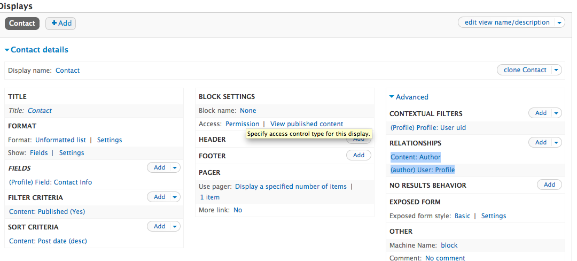The height and width of the screenshot is (261, 577).
Task: Open Settings link next to Unformatted list
Action: (x=110, y=140)
